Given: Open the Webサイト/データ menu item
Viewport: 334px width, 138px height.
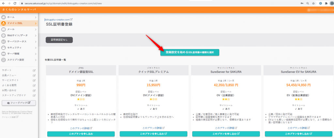Looking at the screenshot, I should pos(19,35).
